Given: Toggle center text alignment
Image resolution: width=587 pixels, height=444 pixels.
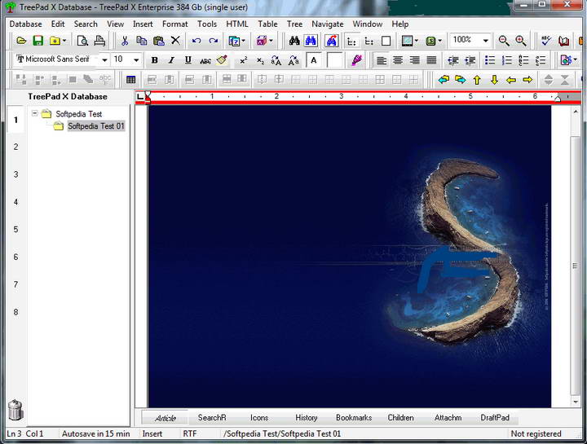Looking at the screenshot, I should (x=398, y=60).
